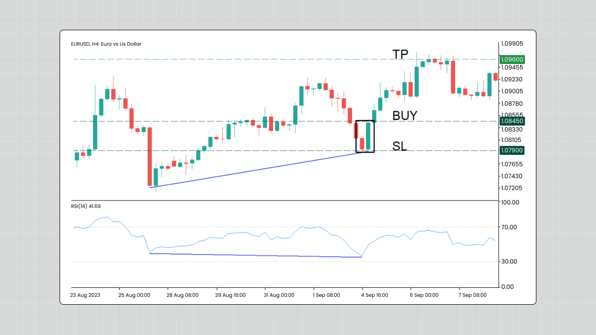Image resolution: width=596 pixels, height=335 pixels.
Task: Click the 'EURUSD, H4: Euro vs Us Dollar' chart title
Action: point(106,44)
